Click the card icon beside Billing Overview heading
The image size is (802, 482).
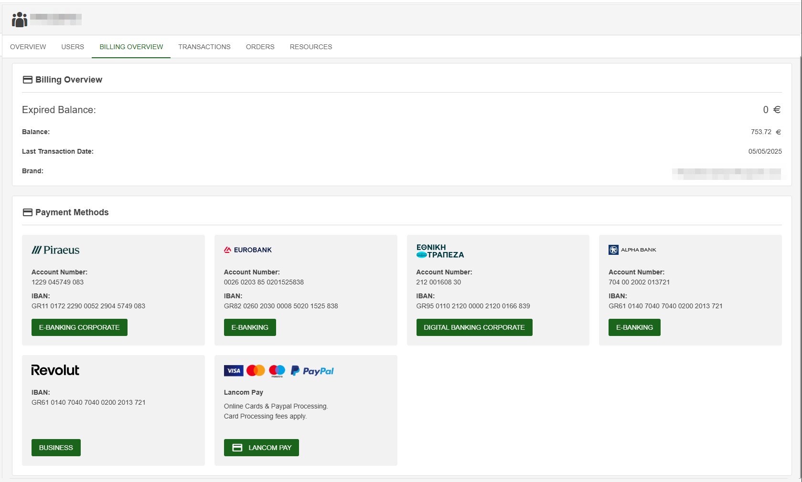[x=27, y=80]
